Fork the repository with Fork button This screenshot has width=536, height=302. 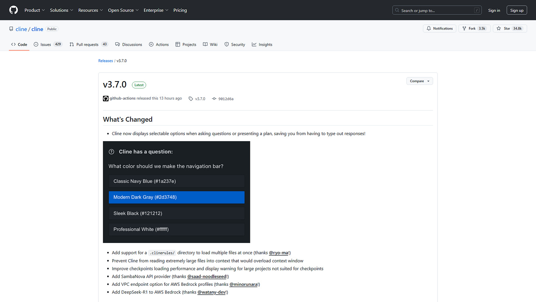(x=474, y=28)
